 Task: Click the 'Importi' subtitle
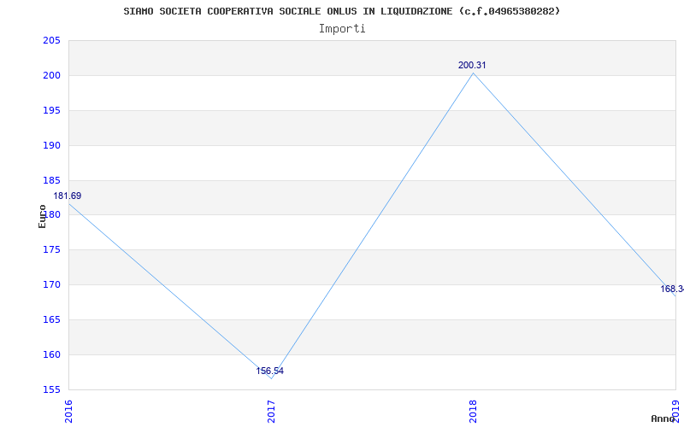tap(342, 29)
